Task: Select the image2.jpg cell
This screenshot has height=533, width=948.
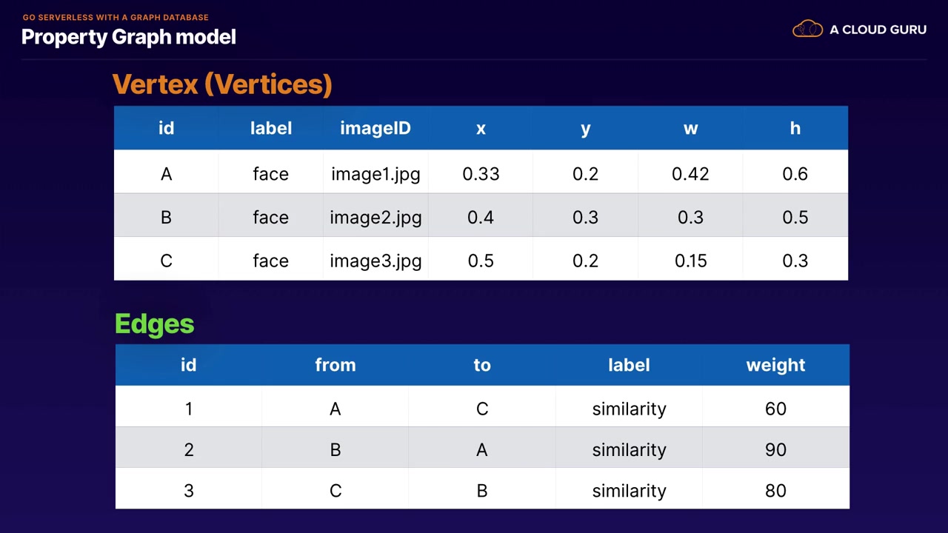Action: (375, 218)
